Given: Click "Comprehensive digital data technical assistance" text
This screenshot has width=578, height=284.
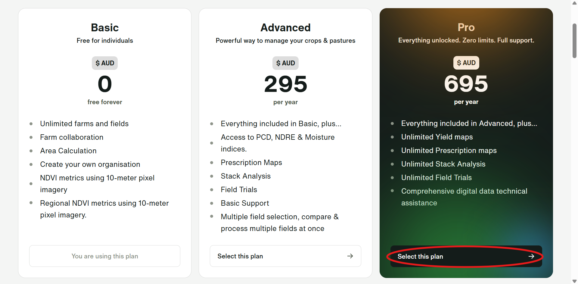Looking at the screenshot, I should pos(464,197).
